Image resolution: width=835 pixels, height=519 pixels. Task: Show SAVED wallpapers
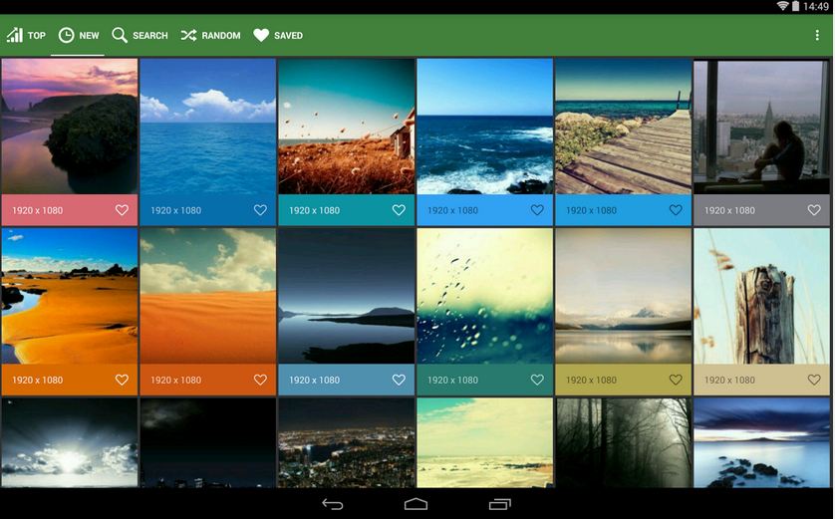277,36
